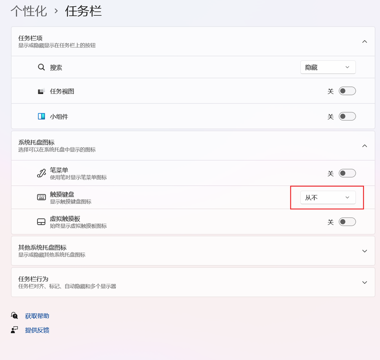The height and width of the screenshot is (360, 380).
Task: Turn on the 小组件 switch
Action: coord(347,117)
